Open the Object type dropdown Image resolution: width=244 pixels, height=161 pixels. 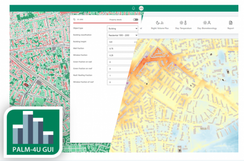tap(122, 28)
